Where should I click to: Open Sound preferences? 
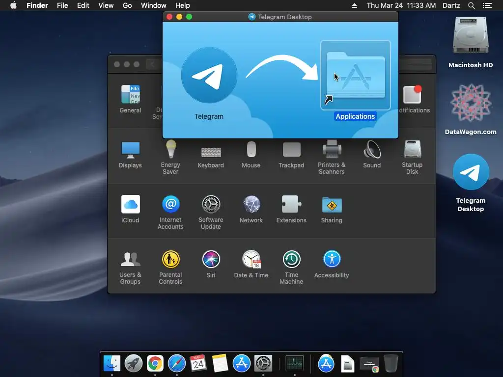click(x=372, y=155)
